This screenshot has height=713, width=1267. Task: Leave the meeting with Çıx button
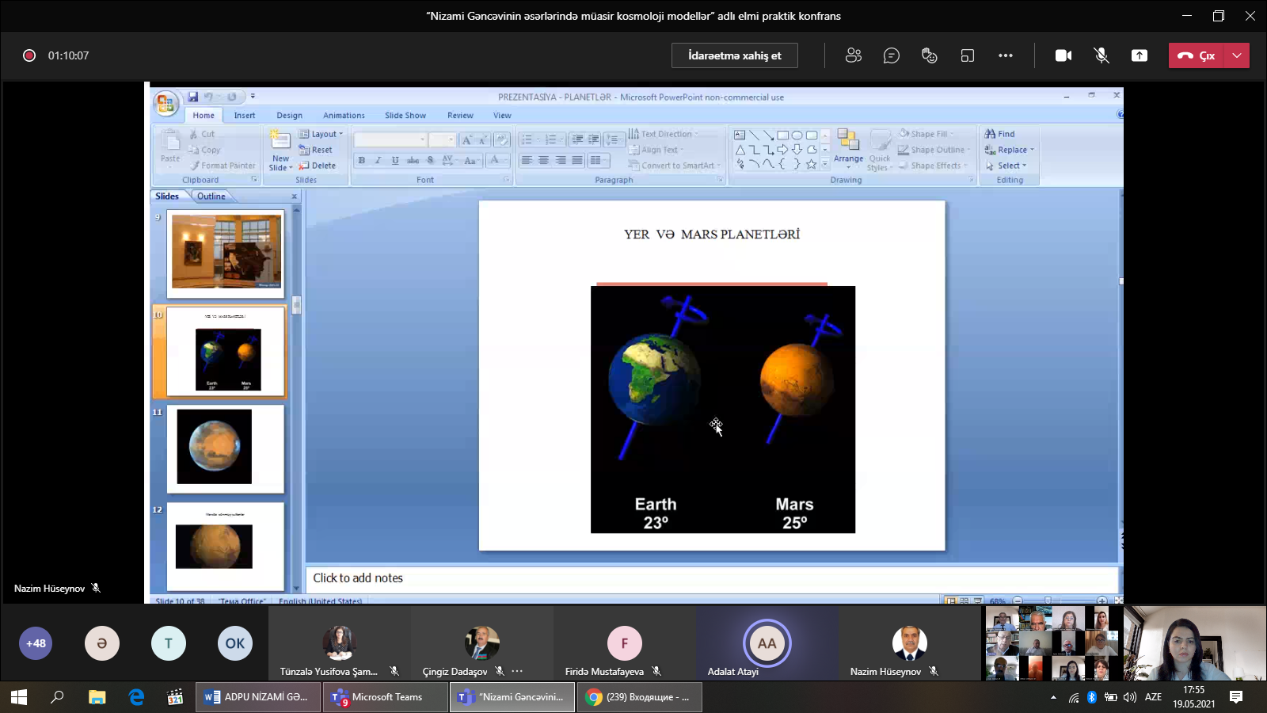(1197, 55)
